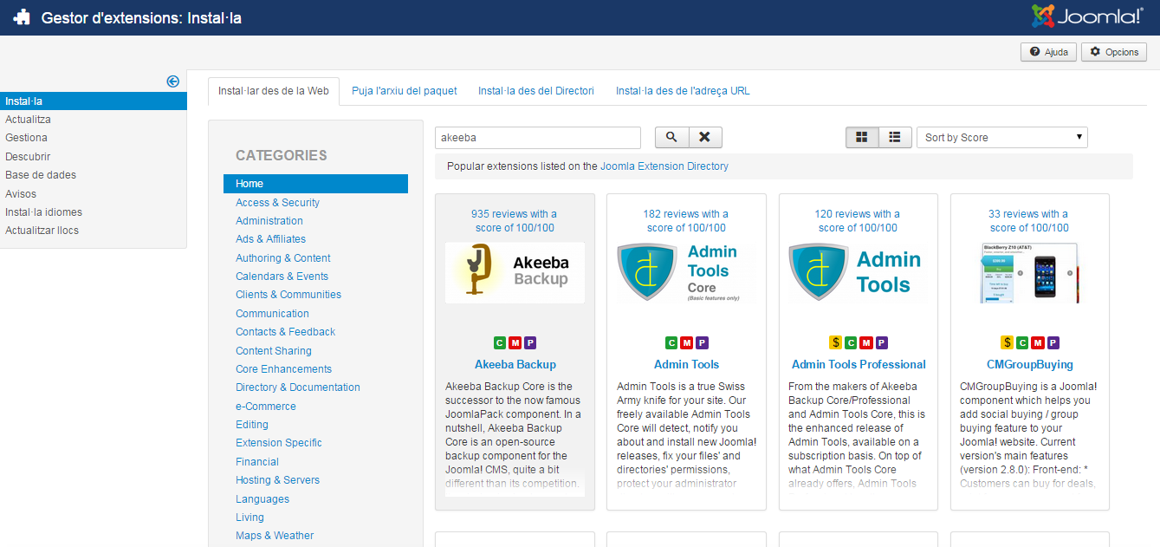
Task: Select Actualitza in the left sidebar
Action: point(28,120)
